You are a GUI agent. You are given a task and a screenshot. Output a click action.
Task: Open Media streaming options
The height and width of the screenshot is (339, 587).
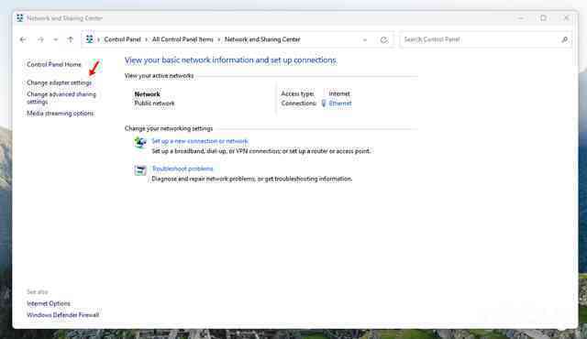coord(61,114)
